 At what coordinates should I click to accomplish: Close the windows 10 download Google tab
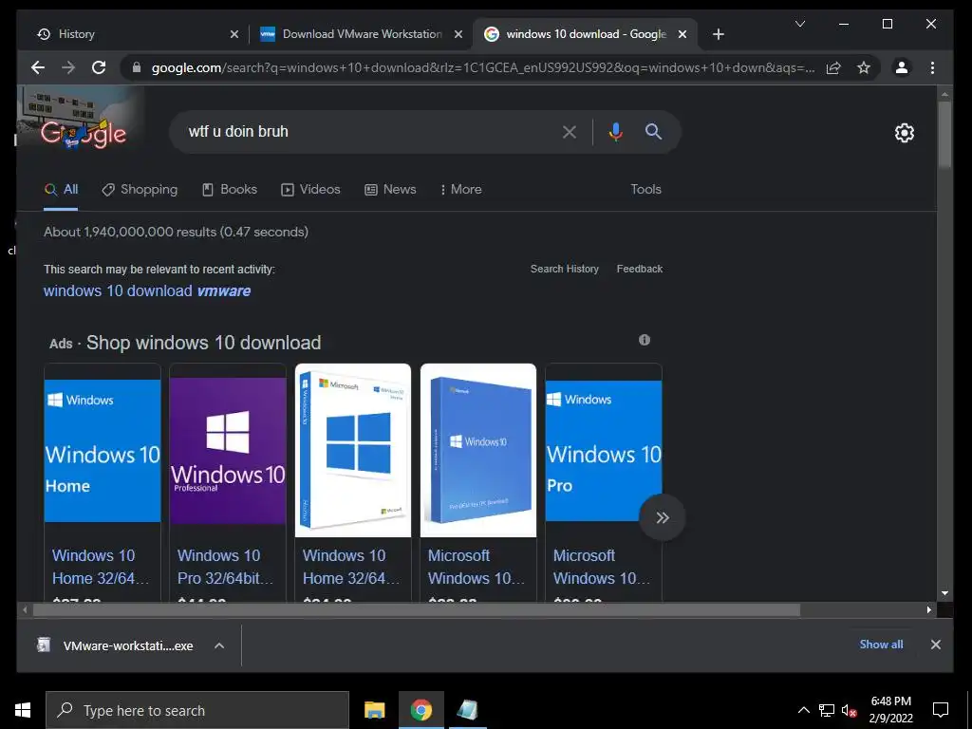click(682, 34)
